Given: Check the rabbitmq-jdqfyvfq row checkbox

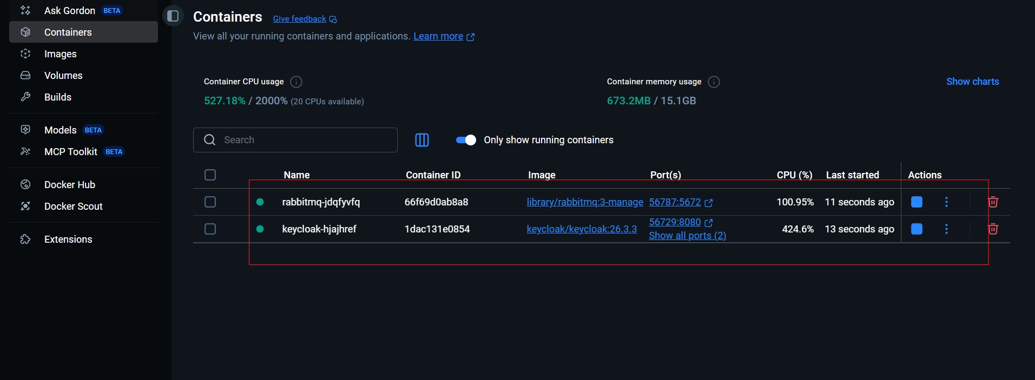Looking at the screenshot, I should pos(210,202).
